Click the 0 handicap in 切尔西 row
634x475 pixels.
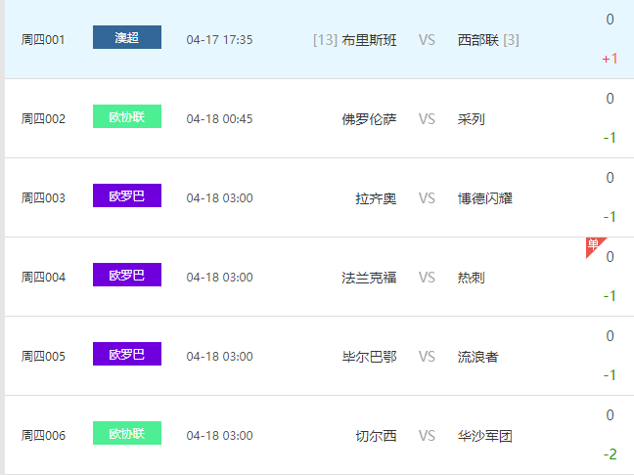611,415
